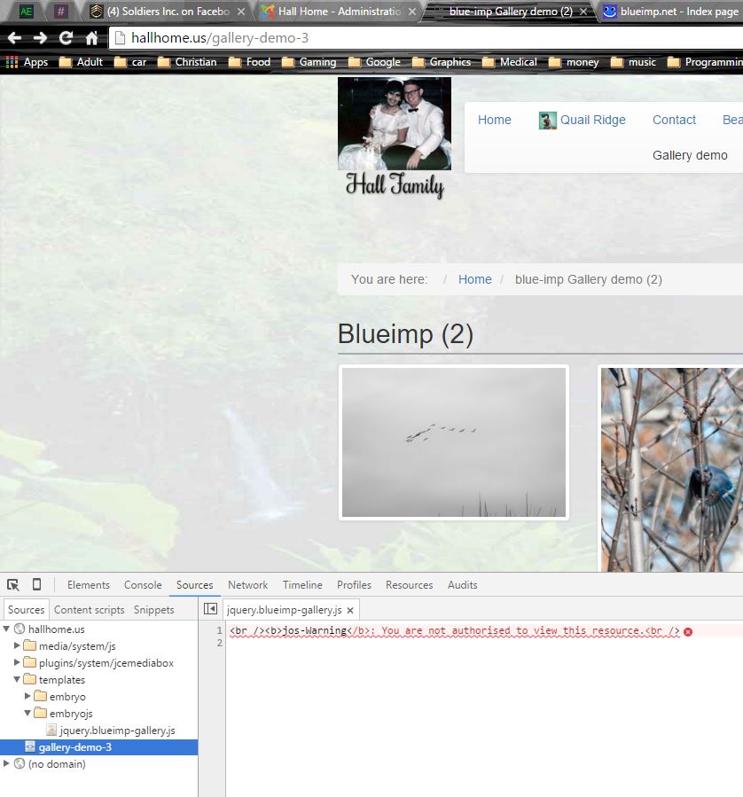Expand the embryo folder
This screenshot has height=797, width=743.
[27, 696]
